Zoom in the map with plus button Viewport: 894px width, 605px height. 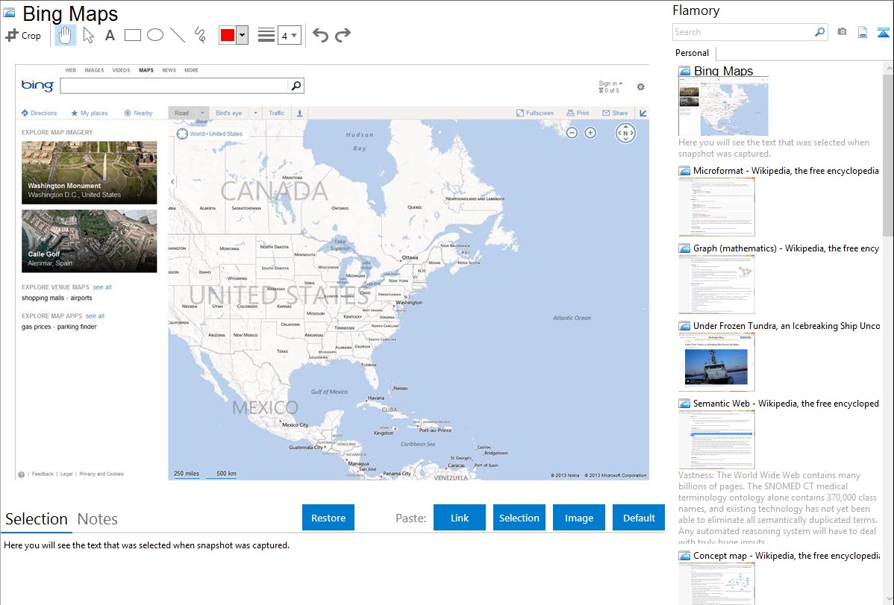(x=590, y=133)
